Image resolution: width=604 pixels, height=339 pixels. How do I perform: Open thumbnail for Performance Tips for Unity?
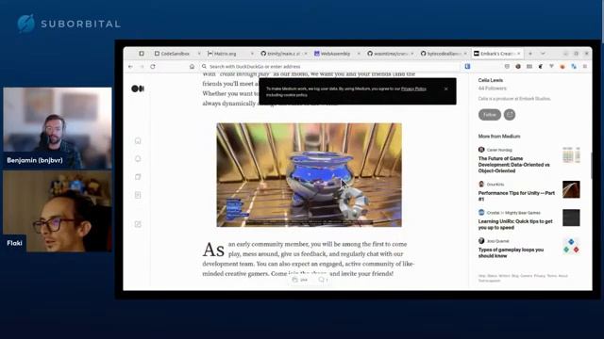click(571, 189)
